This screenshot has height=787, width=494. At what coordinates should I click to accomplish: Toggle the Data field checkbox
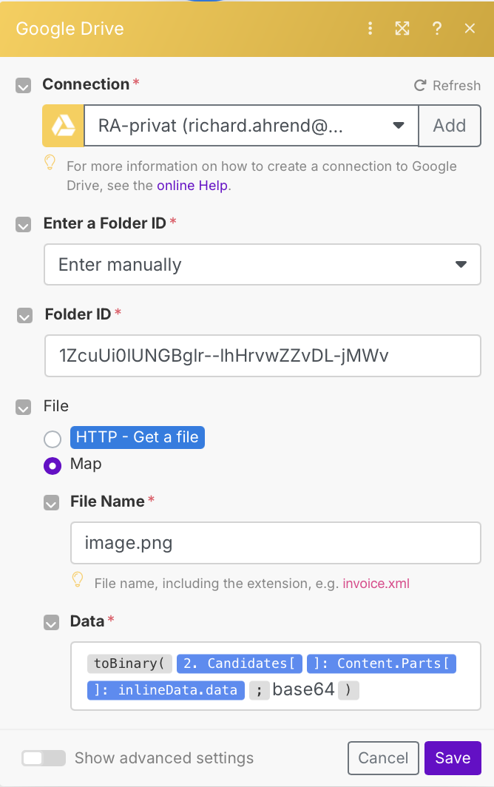pyautogui.click(x=51, y=623)
